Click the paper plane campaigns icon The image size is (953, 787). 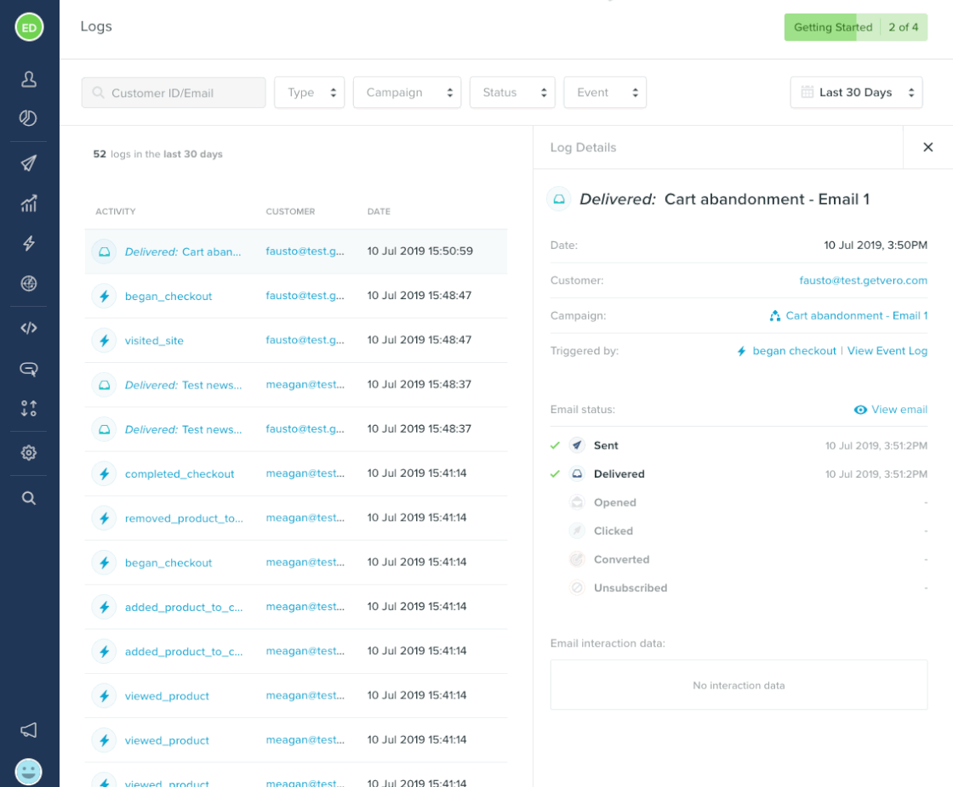29,163
